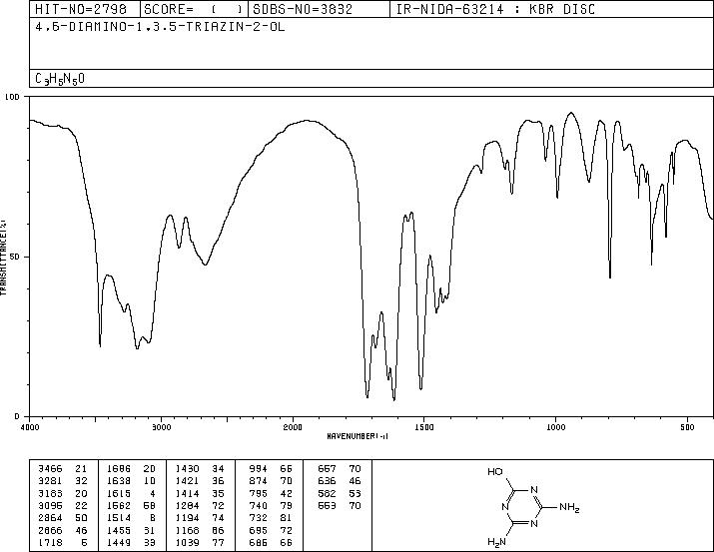
Task: Click peak table entry 667
Action: [x=327, y=468]
